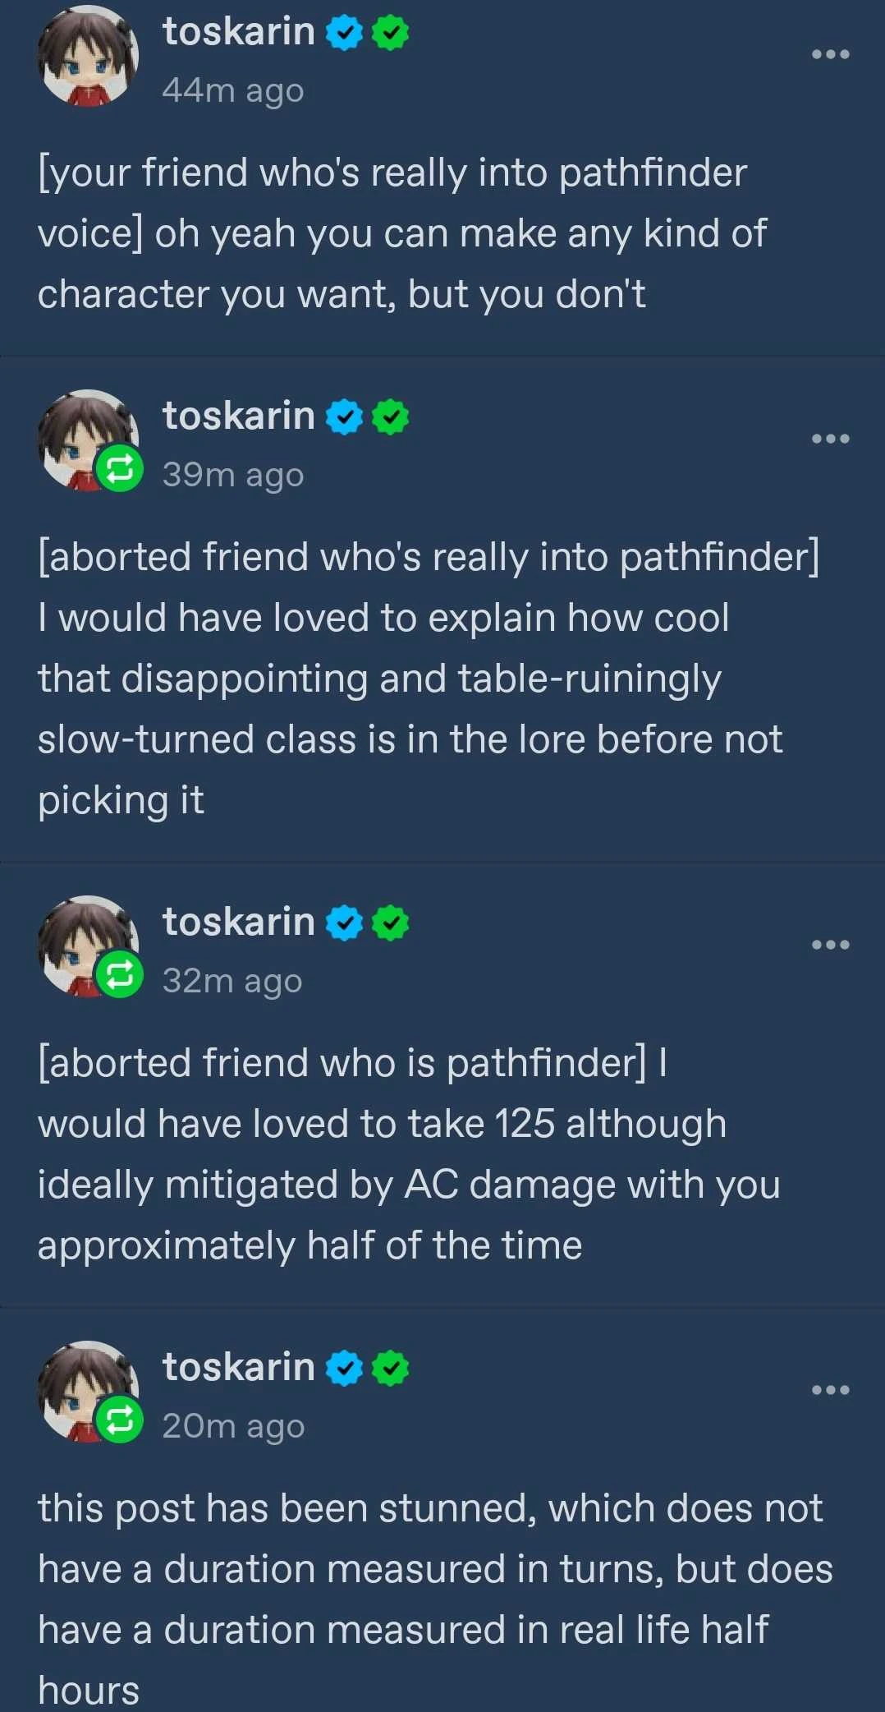This screenshot has height=1712, width=885.
Task: Click the green verified badge on the 44m ago post
Action: click(x=391, y=33)
